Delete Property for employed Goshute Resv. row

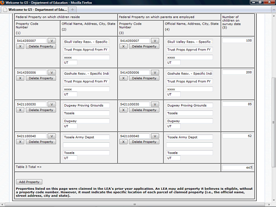144,78
